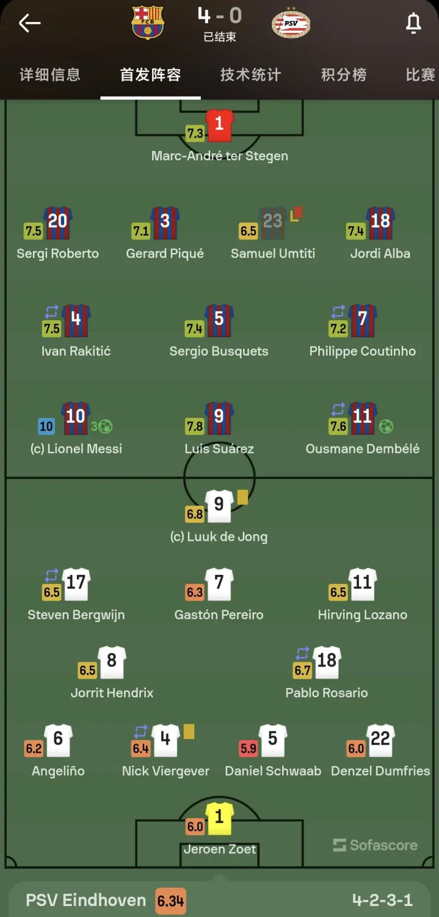Tap the 4 - 0 final score

219,15
